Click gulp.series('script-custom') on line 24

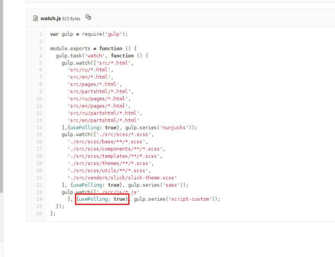point(175,199)
